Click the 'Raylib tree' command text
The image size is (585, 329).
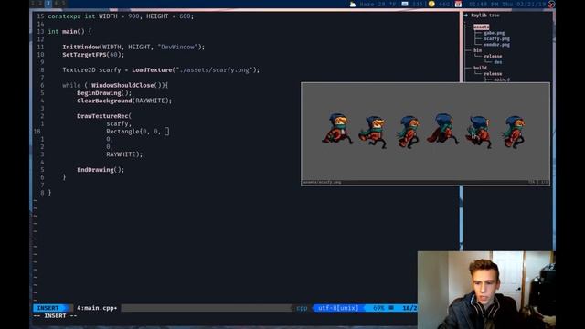pos(485,16)
